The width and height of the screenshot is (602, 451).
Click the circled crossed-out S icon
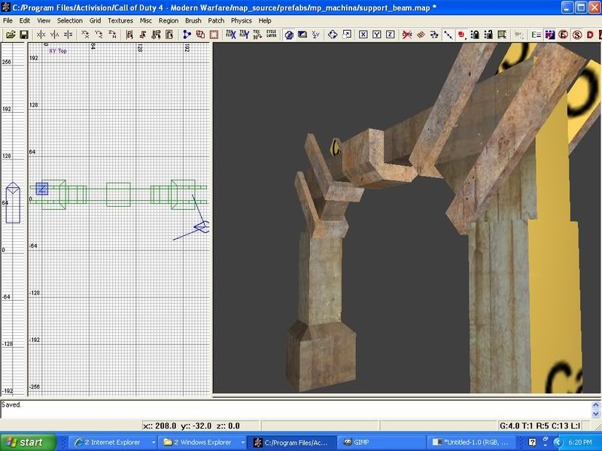577,35
